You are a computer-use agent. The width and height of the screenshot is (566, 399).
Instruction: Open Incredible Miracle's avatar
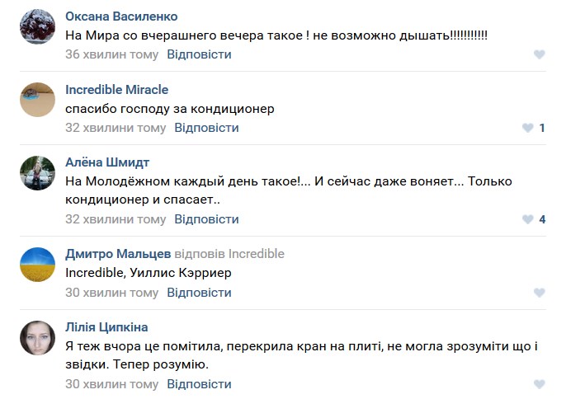37,100
